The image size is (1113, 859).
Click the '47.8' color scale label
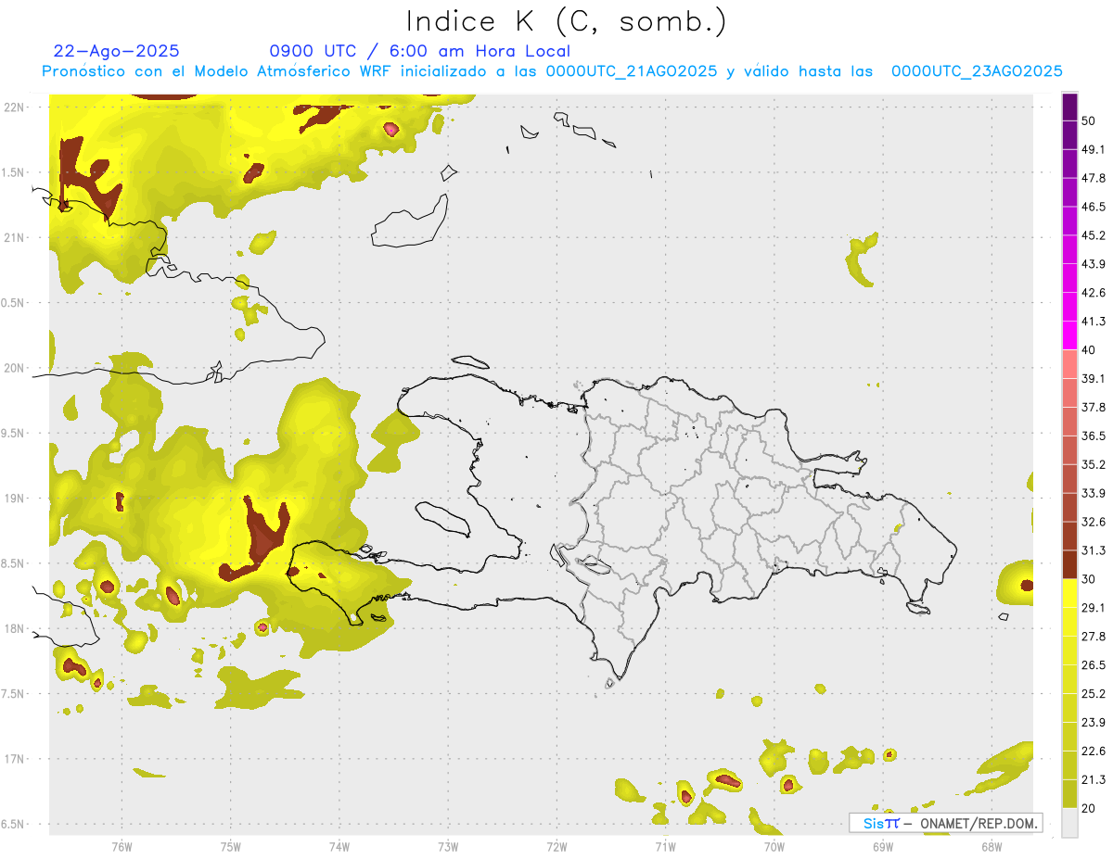[x=1094, y=178]
